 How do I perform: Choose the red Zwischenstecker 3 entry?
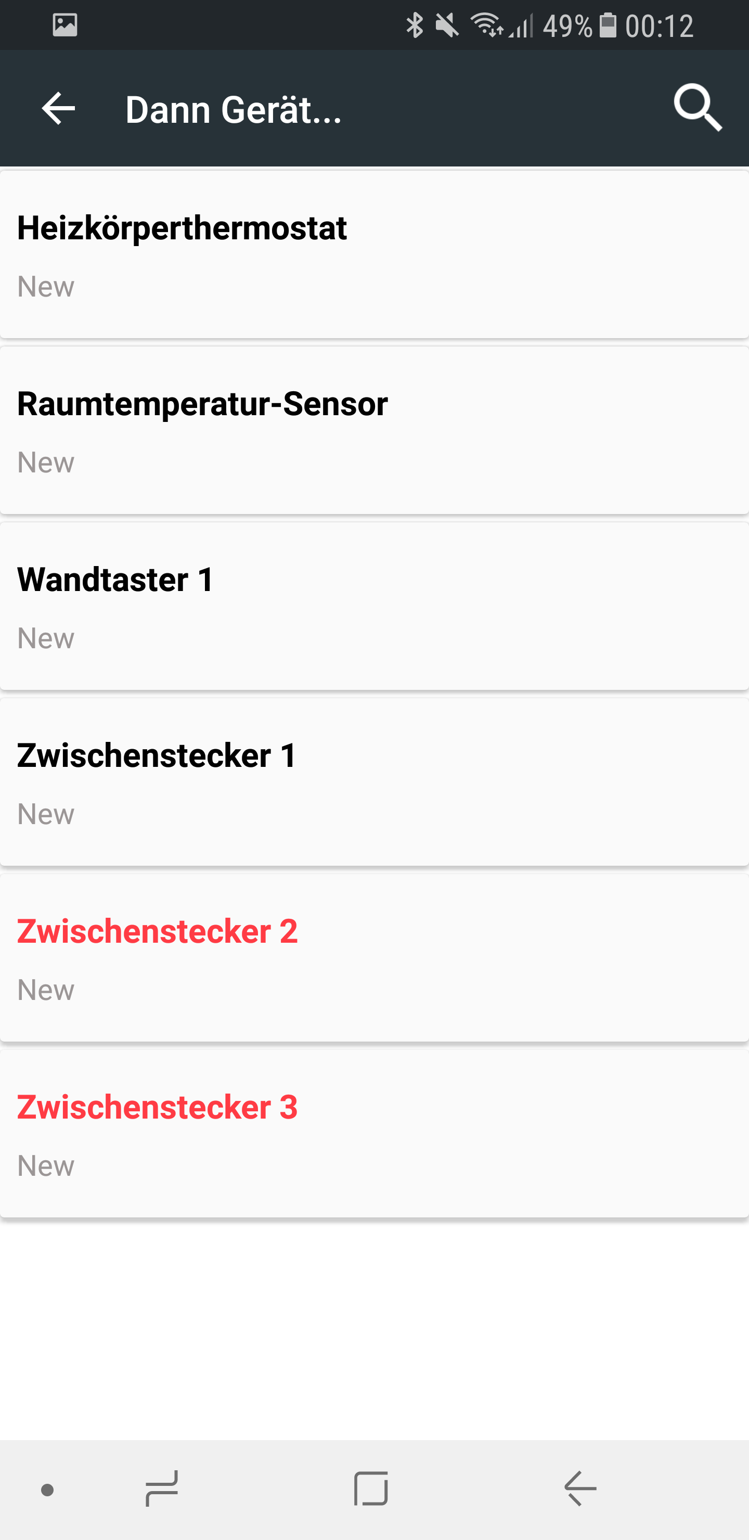pyautogui.click(x=374, y=1134)
